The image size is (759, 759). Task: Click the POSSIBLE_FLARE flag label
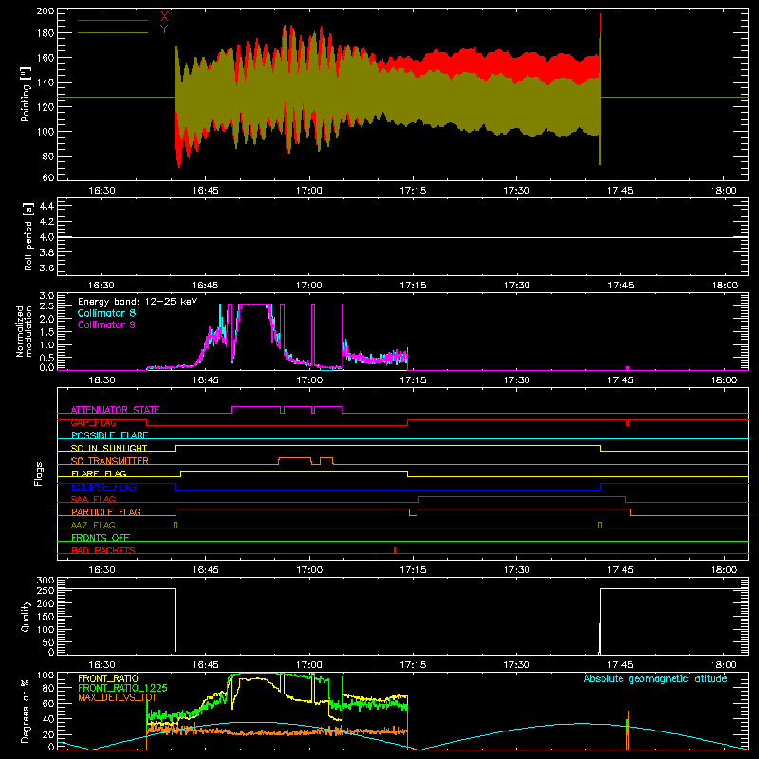pyautogui.click(x=109, y=435)
